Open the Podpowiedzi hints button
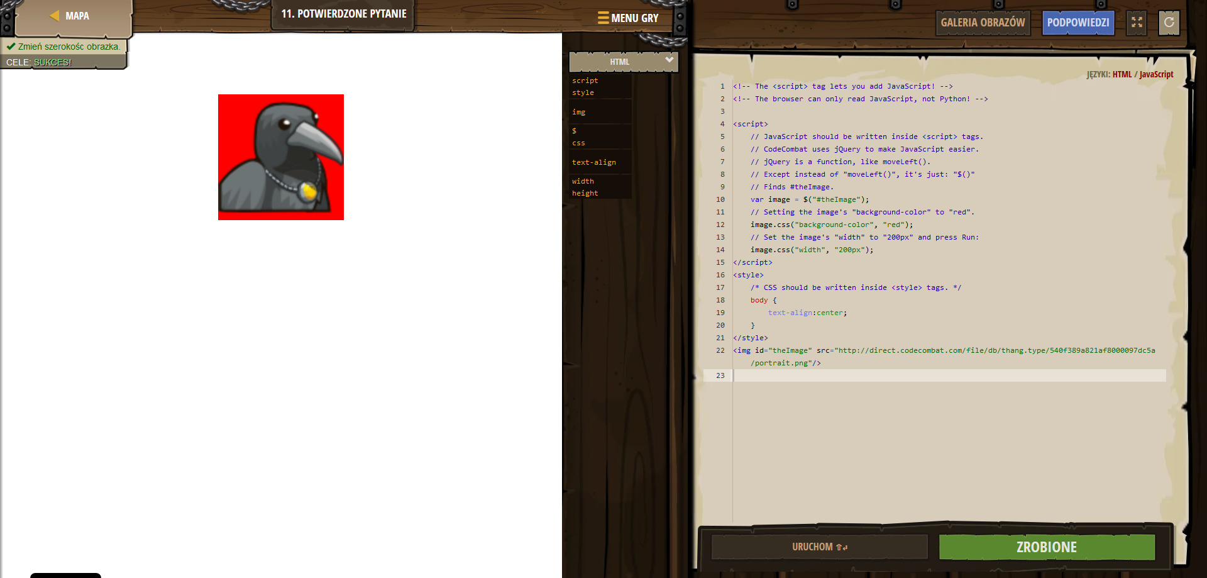This screenshot has height=578, width=1207. (x=1078, y=23)
